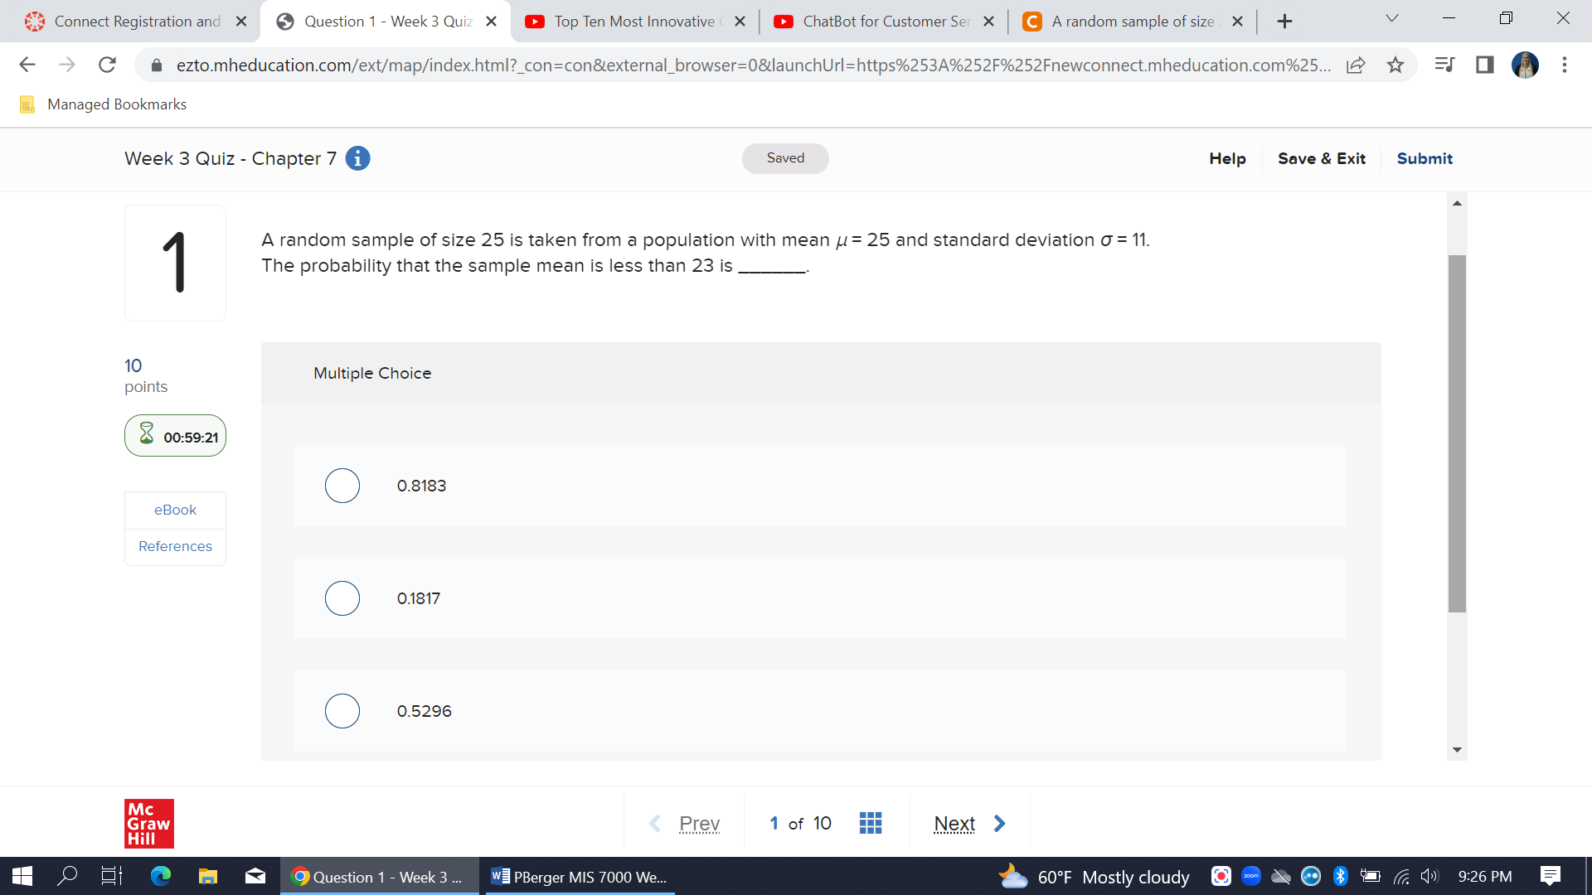Open Microsoft Edge from the taskbar
1592x895 pixels.
[160, 876]
